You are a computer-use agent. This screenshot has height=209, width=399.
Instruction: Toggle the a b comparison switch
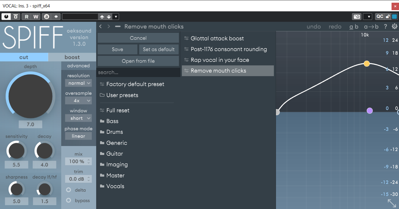click(354, 27)
